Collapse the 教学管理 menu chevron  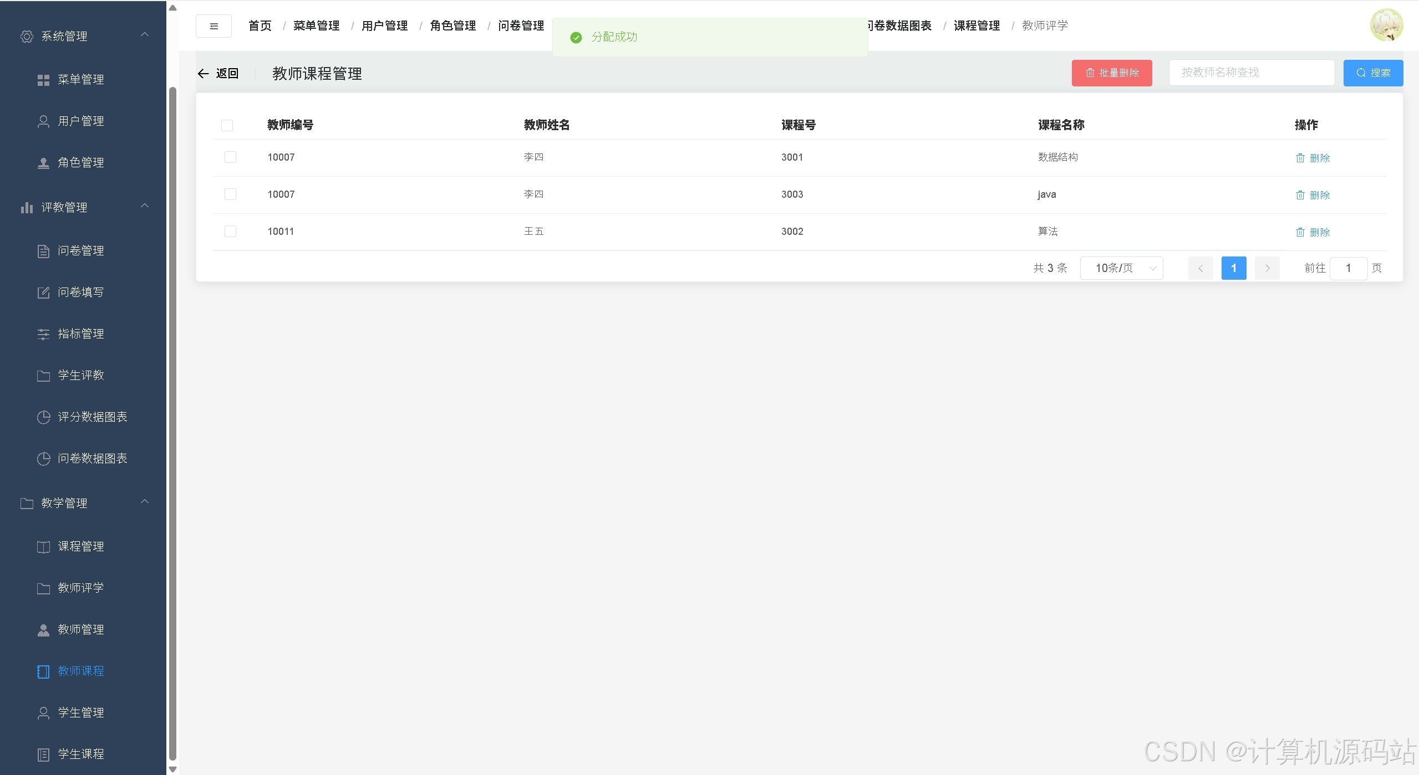pyautogui.click(x=145, y=502)
